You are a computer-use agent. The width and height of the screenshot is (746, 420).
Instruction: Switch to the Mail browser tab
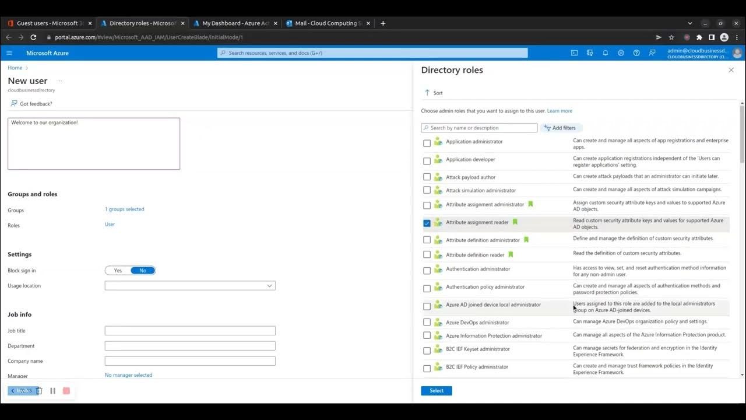pyautogui.click(x=329, y=23)
